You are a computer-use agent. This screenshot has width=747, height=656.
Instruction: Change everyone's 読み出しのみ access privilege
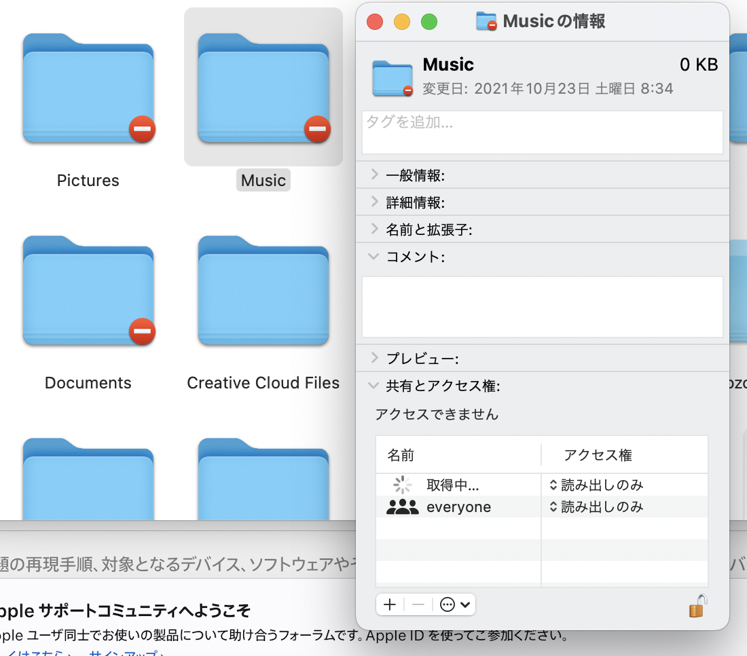[x=596, y=507]
